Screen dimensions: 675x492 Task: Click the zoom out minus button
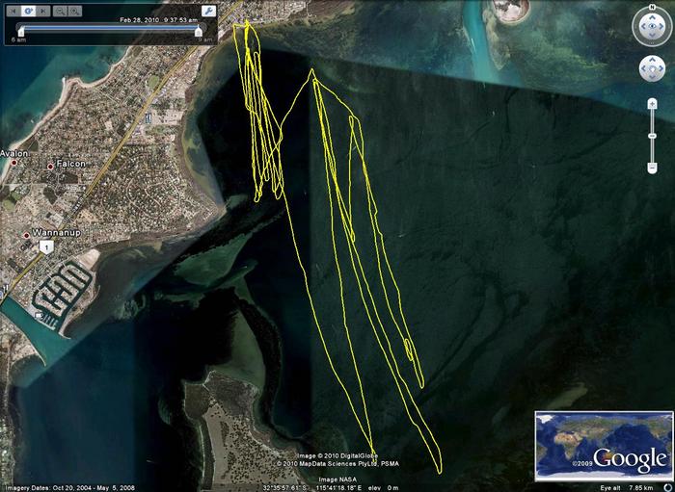tap(652, 168)
